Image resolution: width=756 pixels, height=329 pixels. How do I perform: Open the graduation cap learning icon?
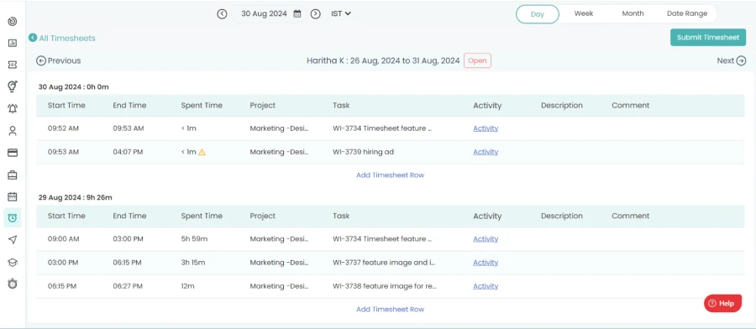(13, 262)
